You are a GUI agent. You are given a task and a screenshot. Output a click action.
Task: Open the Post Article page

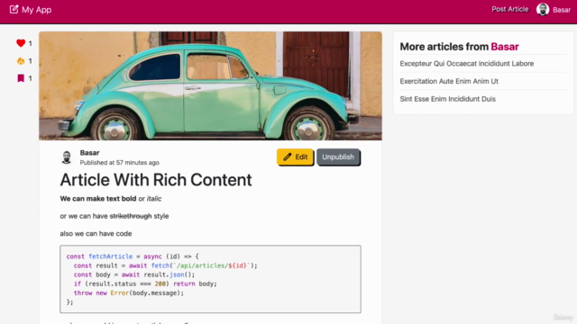[x=509, y=9]
